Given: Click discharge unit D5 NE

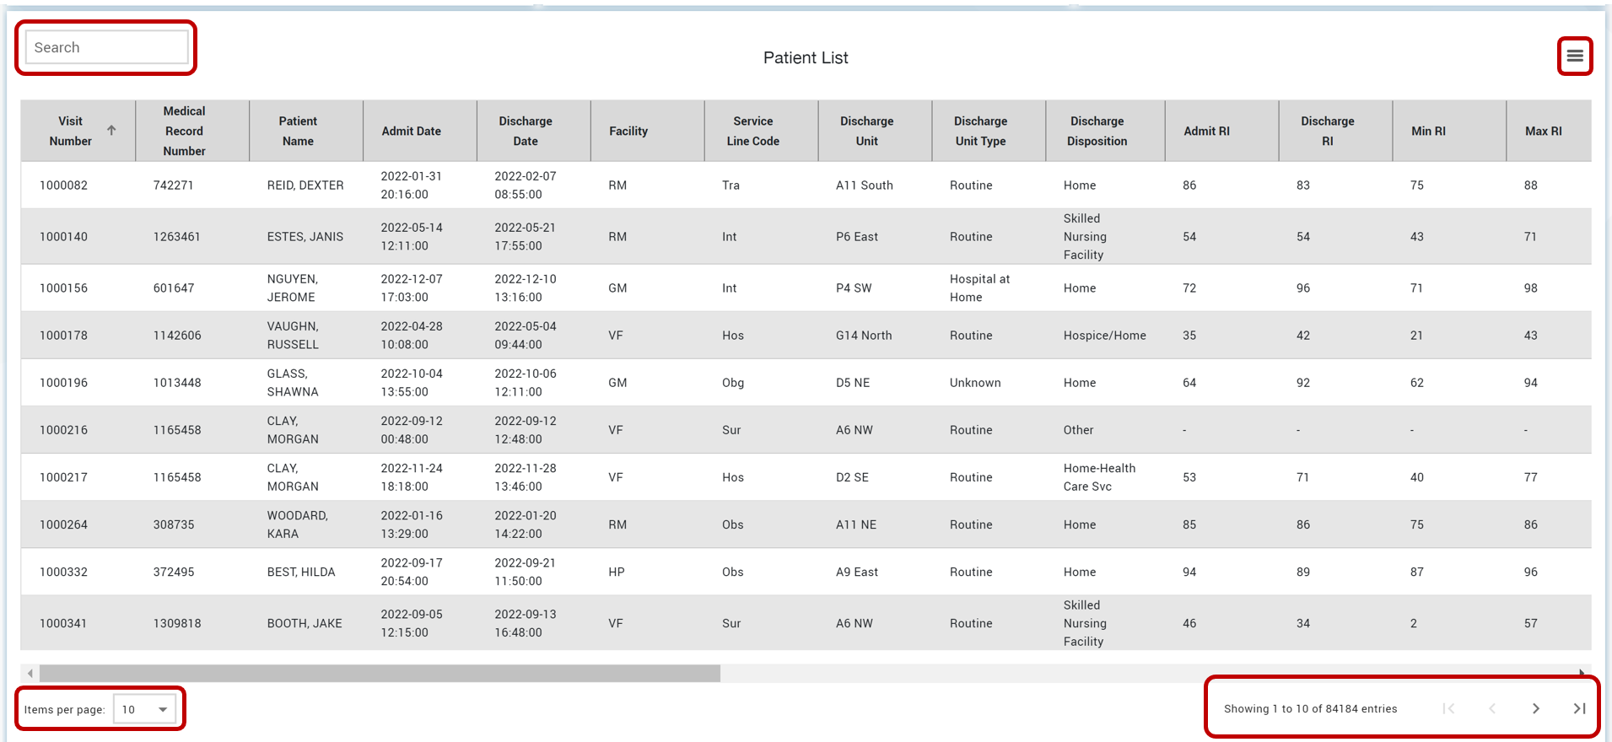Looking at the screenshot, I should click(x=853, y=383).
